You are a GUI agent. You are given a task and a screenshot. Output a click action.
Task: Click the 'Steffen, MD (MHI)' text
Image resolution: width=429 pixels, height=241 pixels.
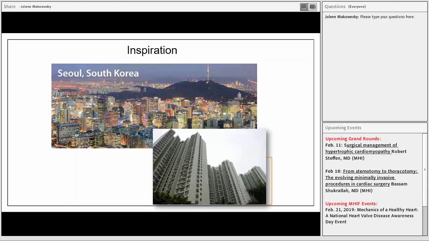coord(345,158)
